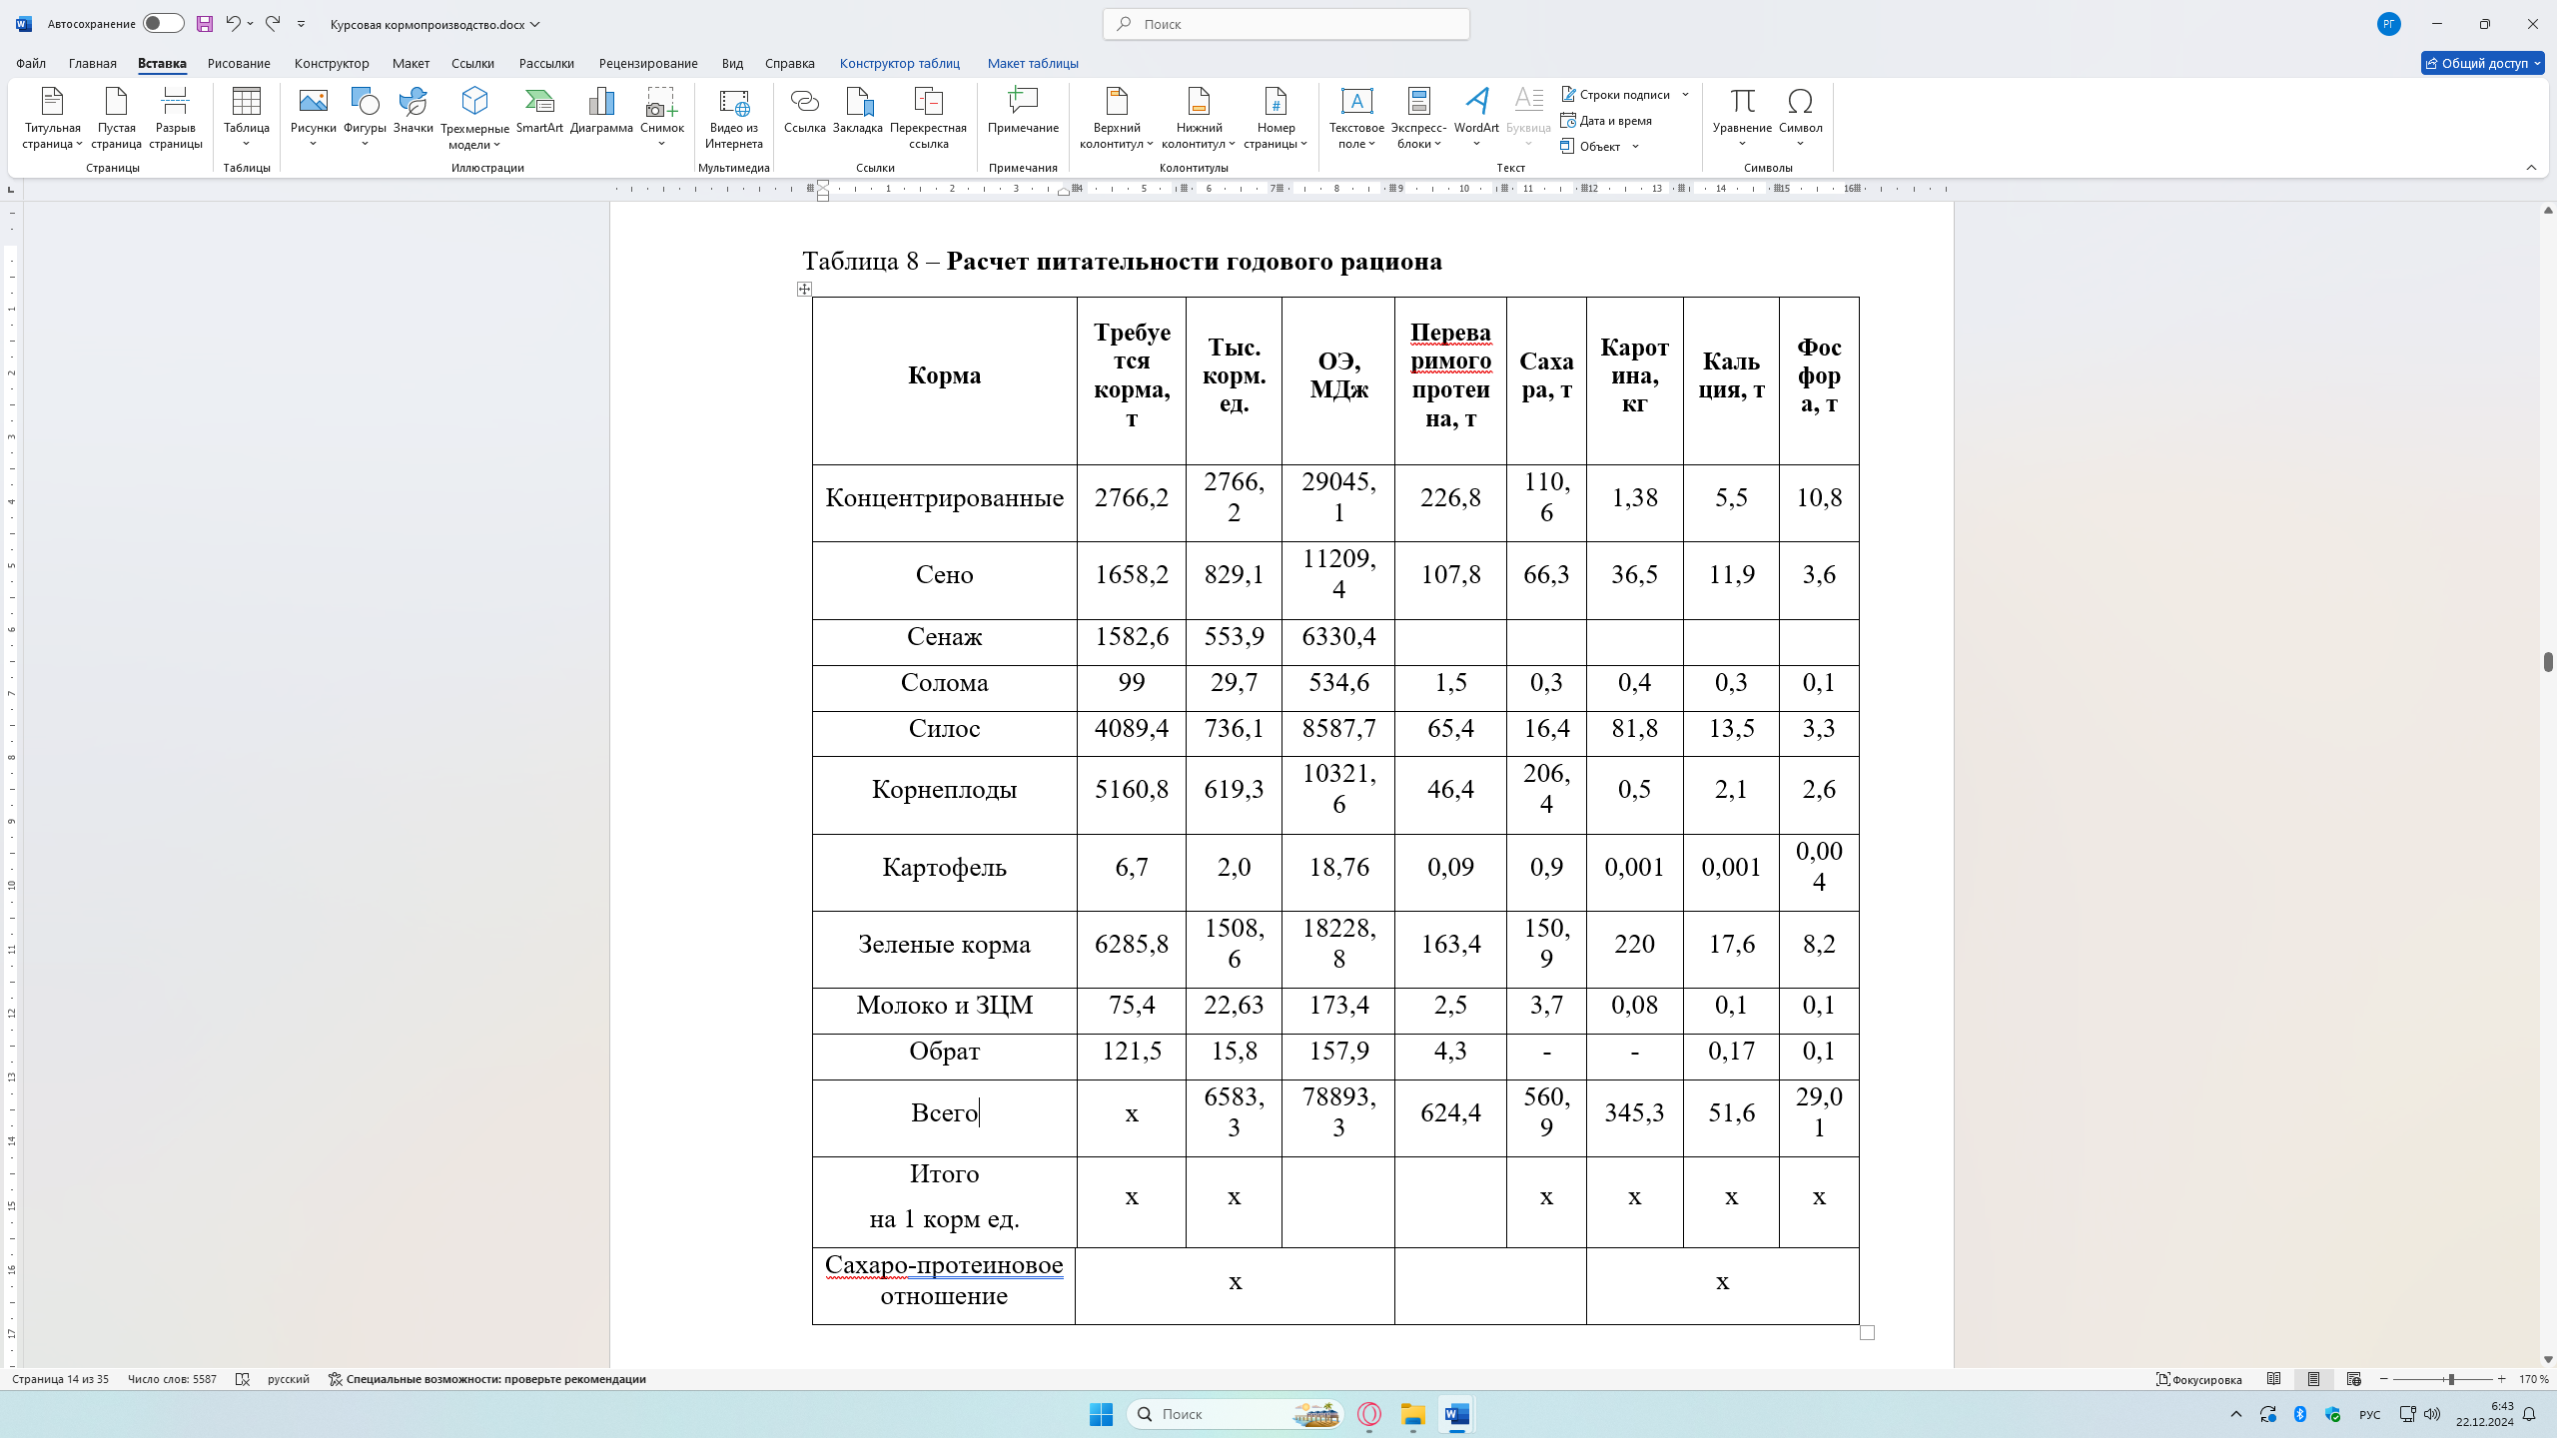This screenshot has width=2557, height=1438.
Task: Open the Макет таблицы tab
Action: (x=1033, y=63)
